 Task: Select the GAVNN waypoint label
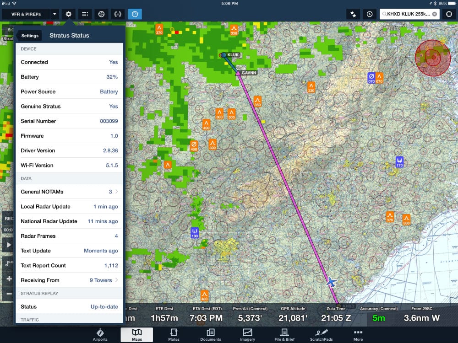click(249, 73)
